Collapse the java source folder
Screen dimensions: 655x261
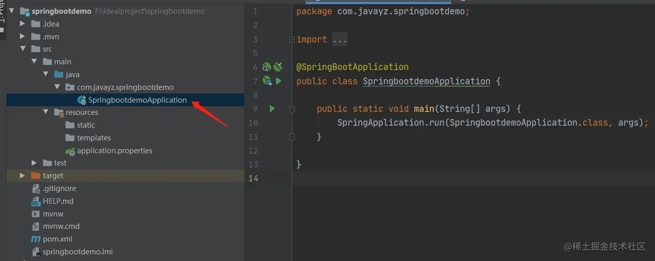pyautogui.click(x=45, y=75)
